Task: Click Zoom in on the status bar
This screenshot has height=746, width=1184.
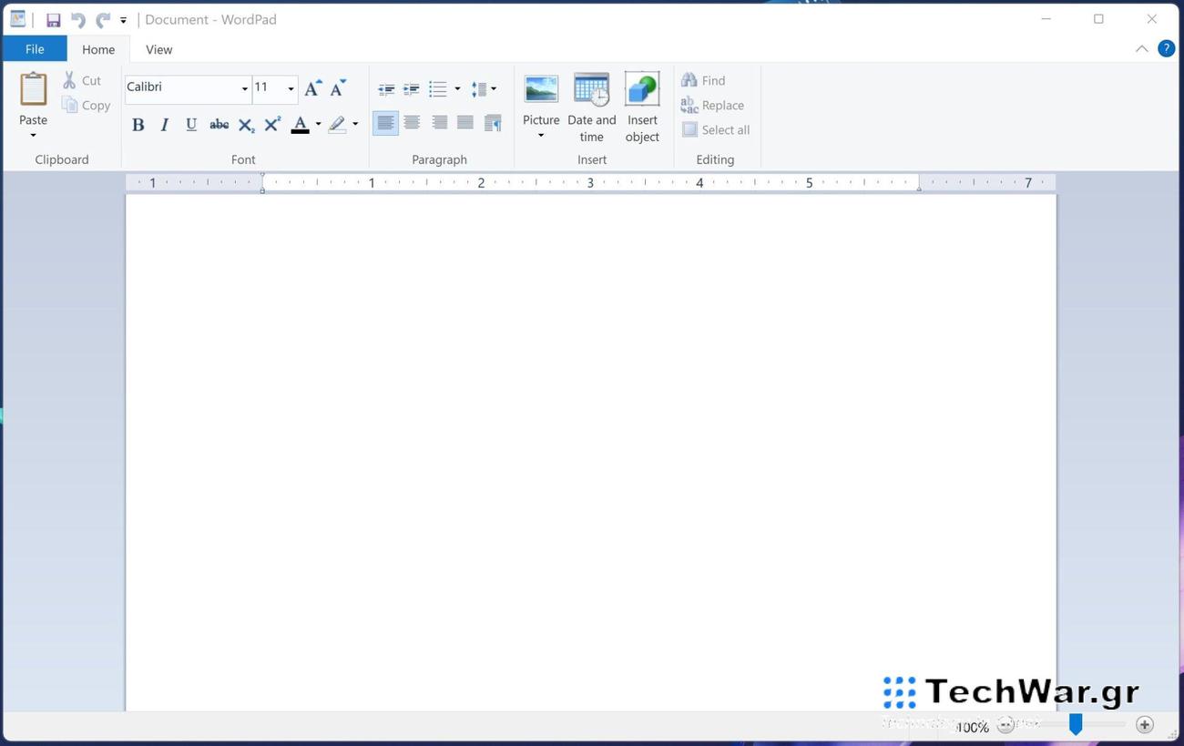Action: click(x=1143, y=724)
